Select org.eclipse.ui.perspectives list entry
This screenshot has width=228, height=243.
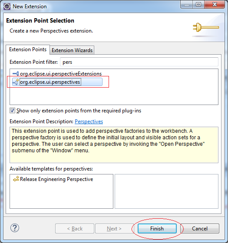click(x=57, y=82)
